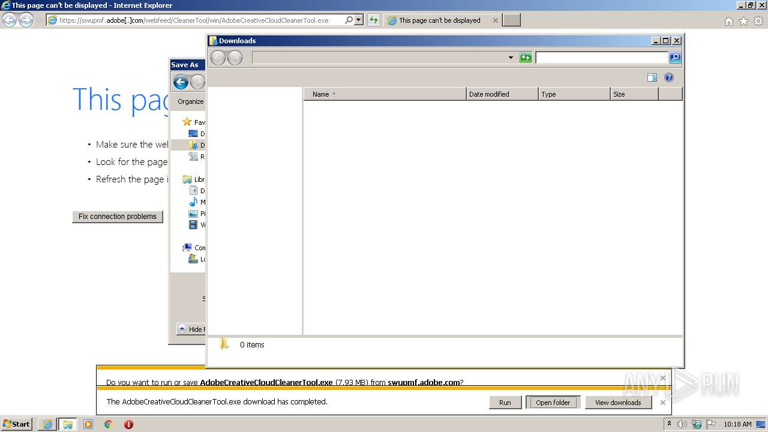Viewport: 768px width, 432px height.
Task: Click the Action Center flag tray icon
Action: 711,424
